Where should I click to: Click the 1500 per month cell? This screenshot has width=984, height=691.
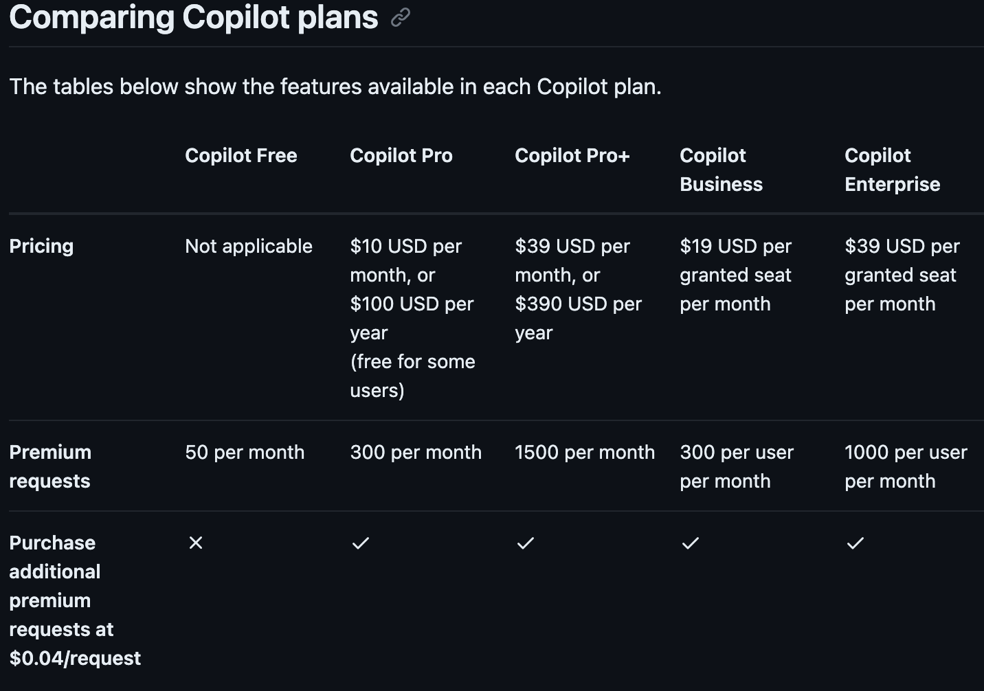coord(585,452)
